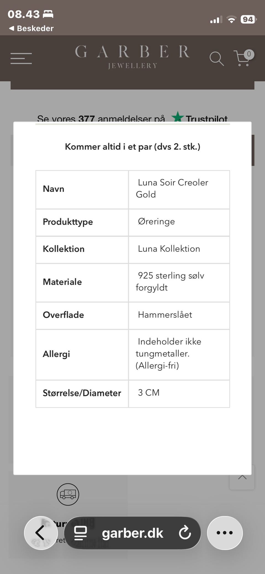This screenshot has width=265, height=574.
Task: Go back with the browser back arrow
Action: 41,533
